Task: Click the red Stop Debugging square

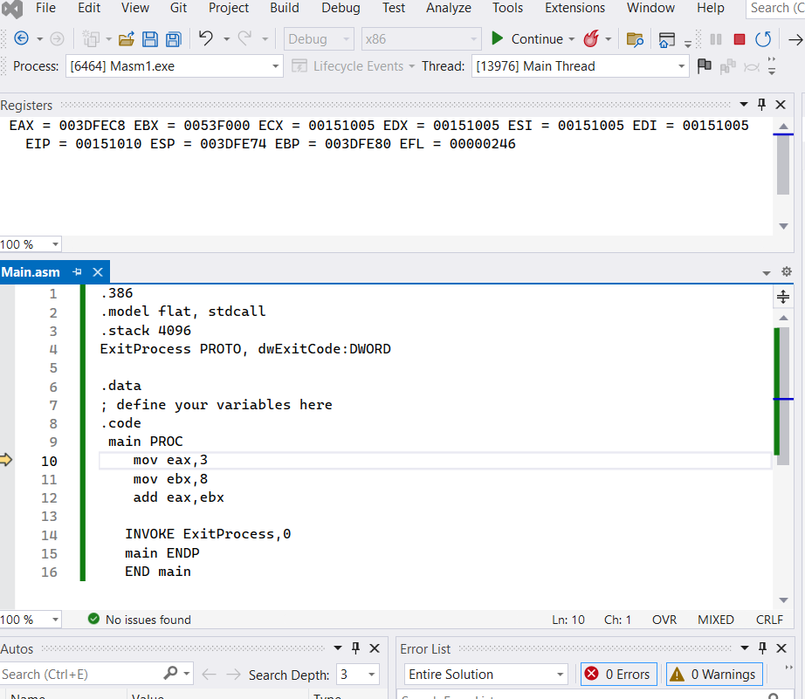Action: coord(740,39)
